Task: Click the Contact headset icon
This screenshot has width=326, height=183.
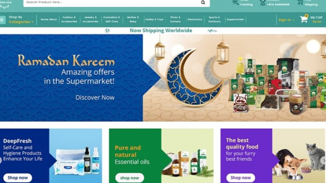Action: tap(263, 3)
